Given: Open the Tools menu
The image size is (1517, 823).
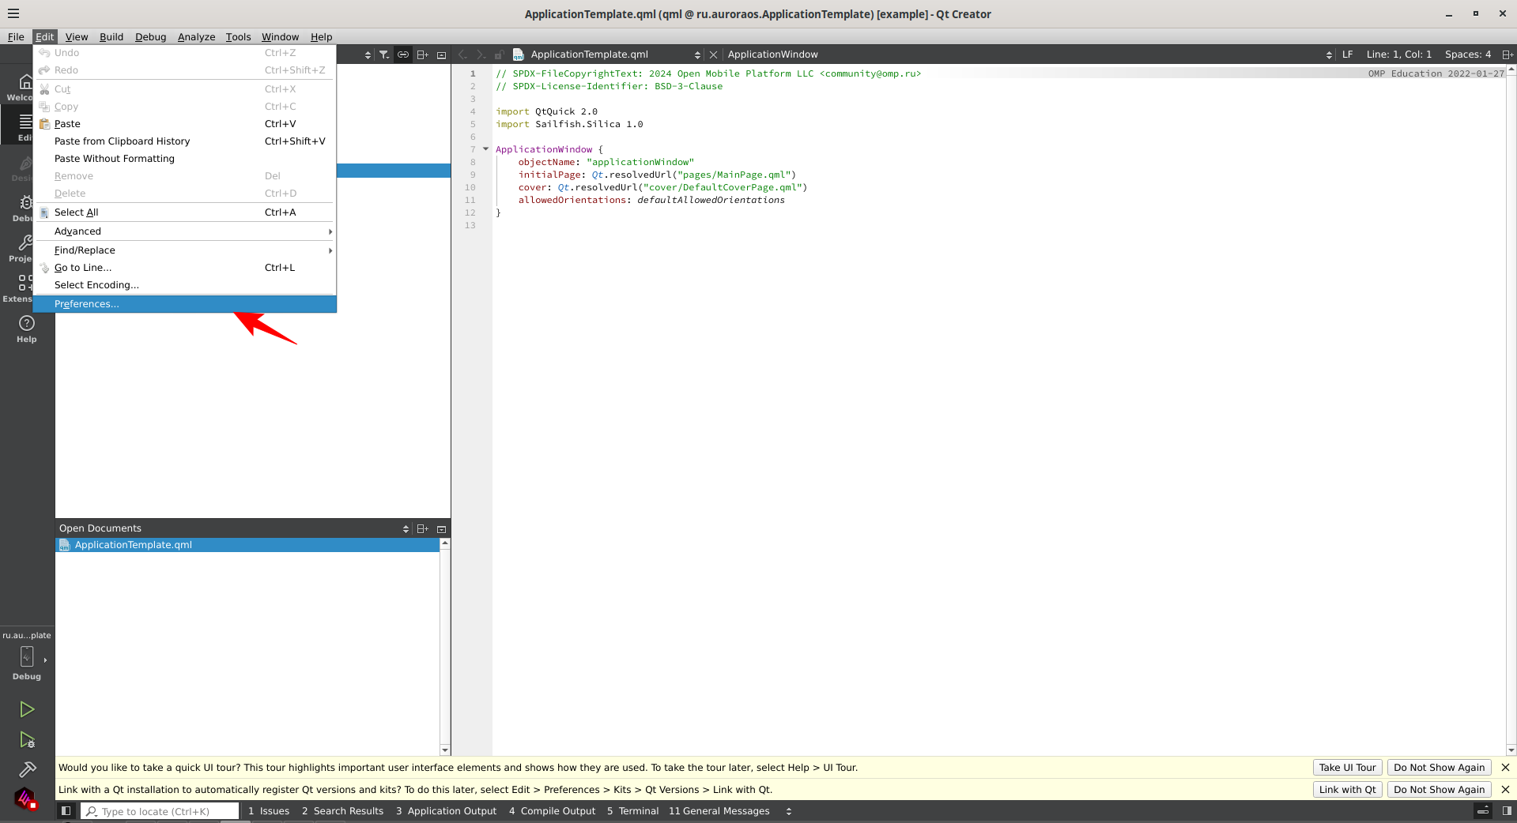Looking at the screenshot, I should click(x=238, y=37).
